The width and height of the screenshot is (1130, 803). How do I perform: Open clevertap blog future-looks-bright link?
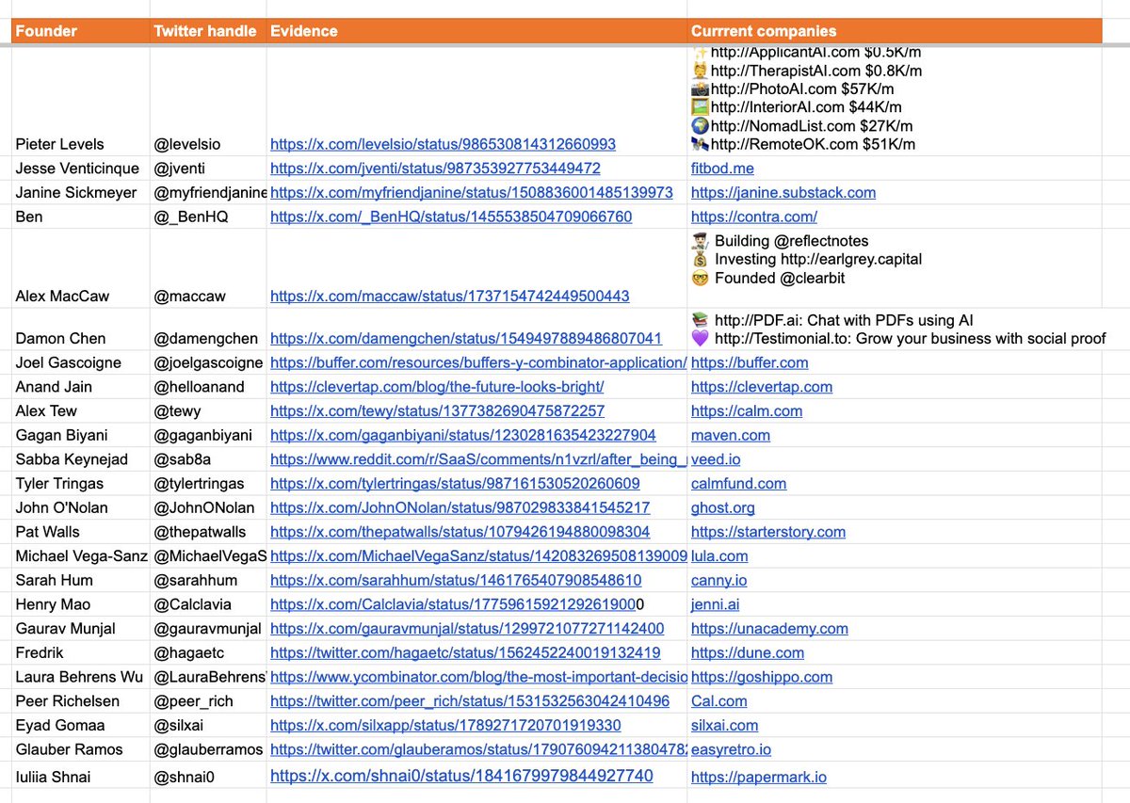pos(437,387)
